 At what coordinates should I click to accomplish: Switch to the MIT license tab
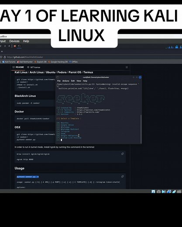(x=34, y=67)
